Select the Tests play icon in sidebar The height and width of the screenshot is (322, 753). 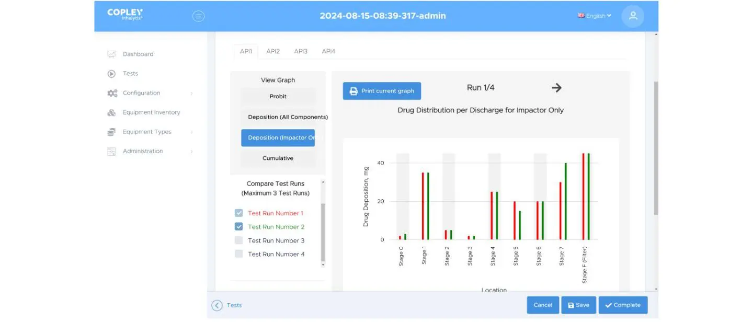click(x=111, y=73)
